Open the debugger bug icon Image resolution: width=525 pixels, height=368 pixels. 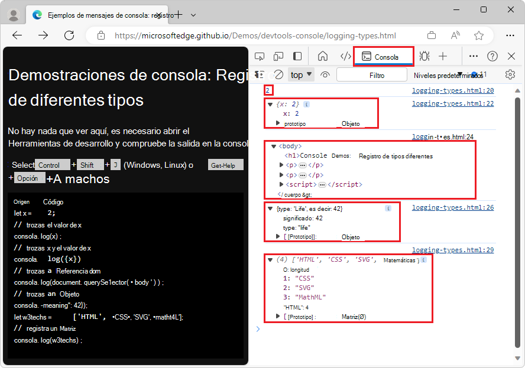pos(424,56)
